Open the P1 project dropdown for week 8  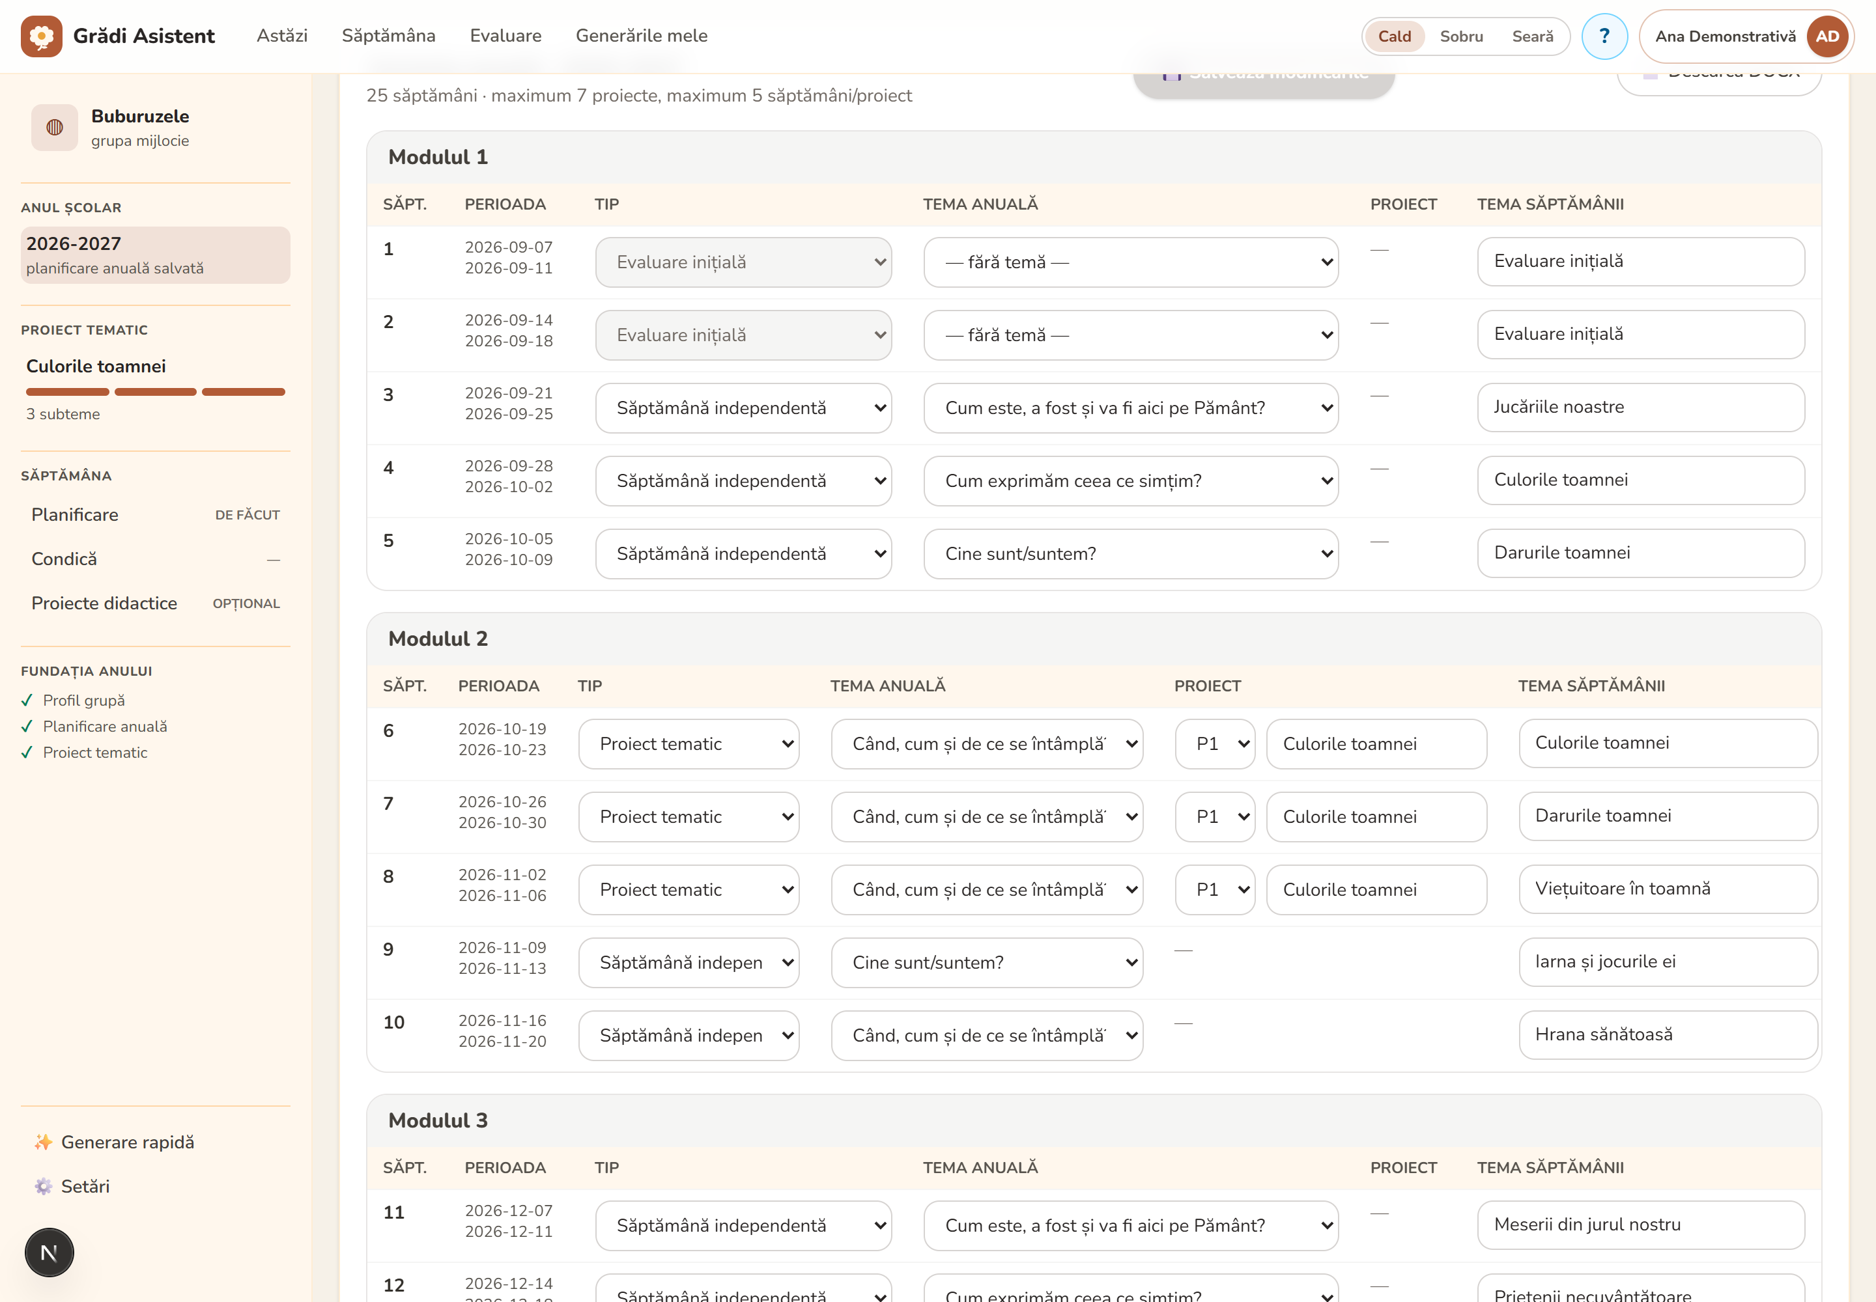pyautogui.click(x=1215, y=890)
